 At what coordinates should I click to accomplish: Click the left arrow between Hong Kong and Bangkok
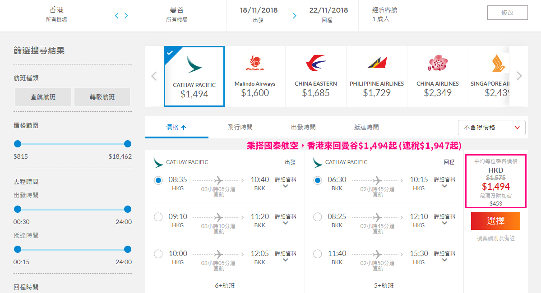pos(116,15)
